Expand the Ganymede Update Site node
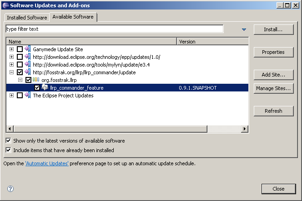This screenshot has height=201, width=302. [x=11, y=49]
